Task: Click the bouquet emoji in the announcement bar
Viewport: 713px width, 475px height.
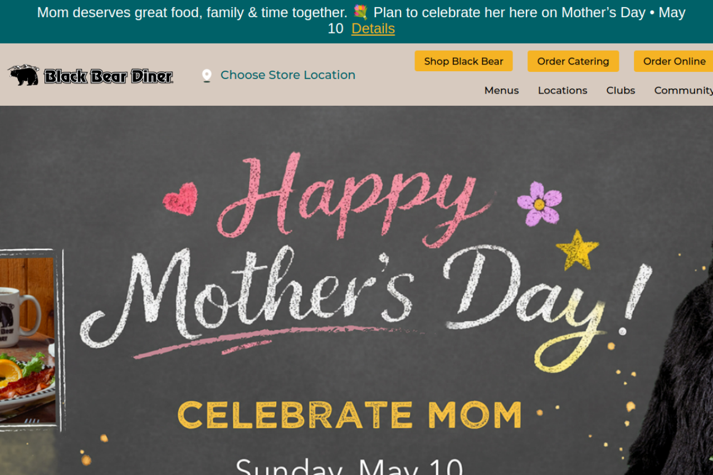Action: [x=360, y=12]
